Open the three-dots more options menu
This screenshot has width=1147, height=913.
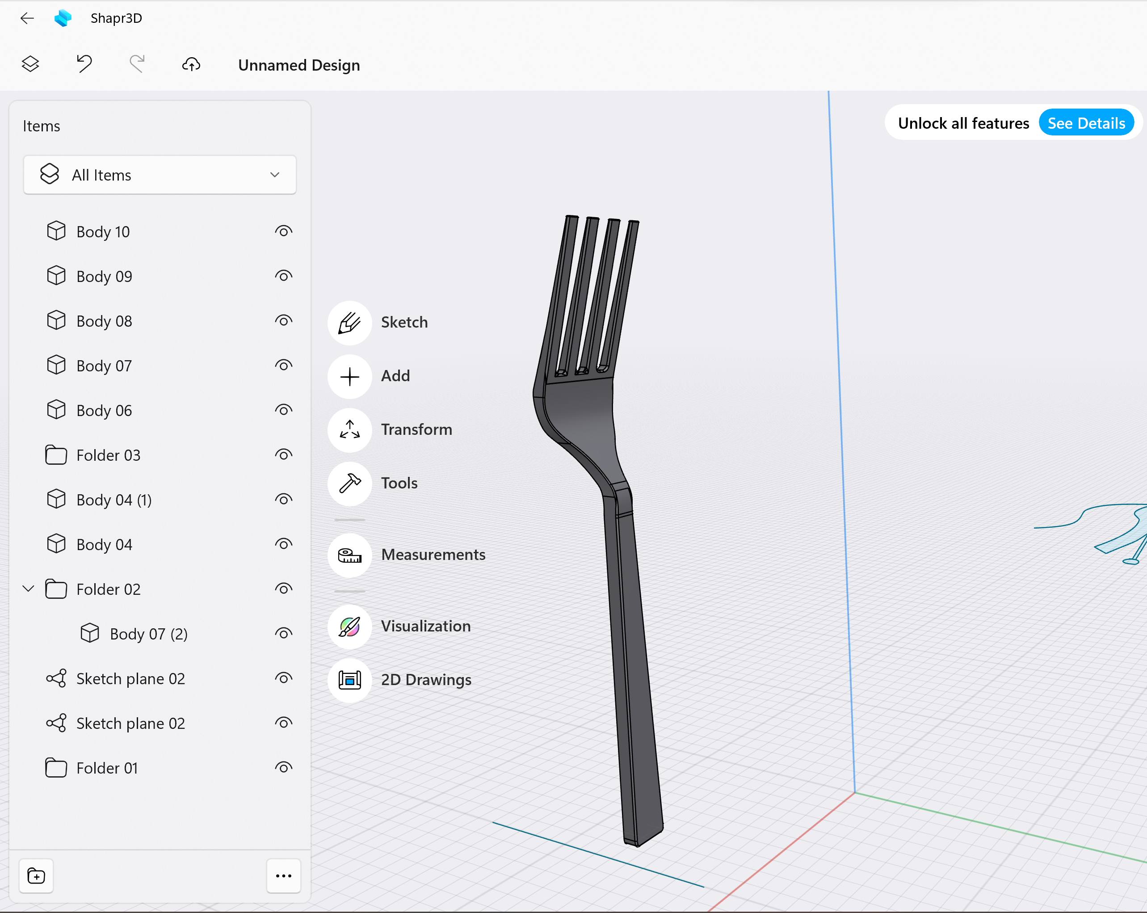pos(283,876)
